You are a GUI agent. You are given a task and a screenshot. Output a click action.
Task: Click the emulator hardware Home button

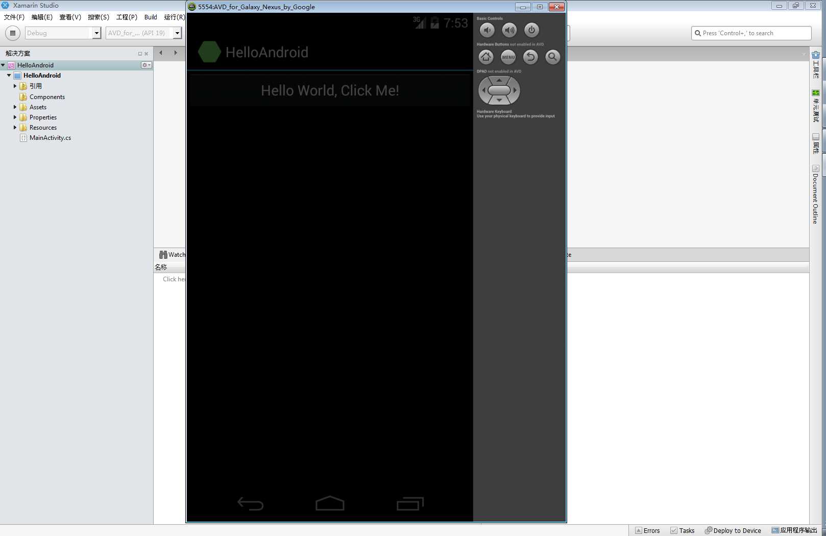click(x=486, y=57)
